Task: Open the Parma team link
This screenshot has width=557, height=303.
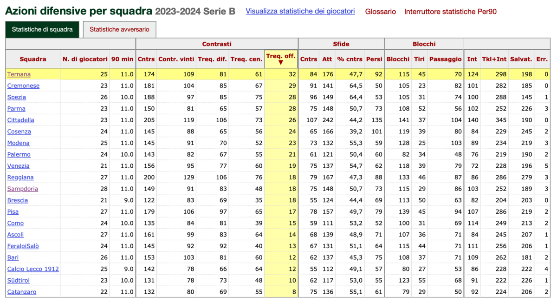Action: (x=16, y=109)
